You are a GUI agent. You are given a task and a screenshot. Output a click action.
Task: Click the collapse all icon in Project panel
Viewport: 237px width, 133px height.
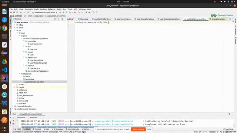[59, 19]
